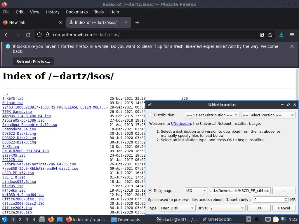Increase the preserve space MB spinner
This screenshot has width=299, height=224.
click(x=286, y=198)
